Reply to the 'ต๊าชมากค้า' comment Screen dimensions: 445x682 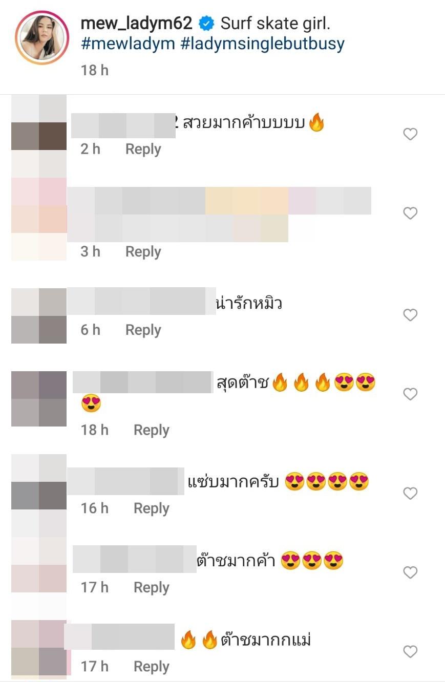152,587
